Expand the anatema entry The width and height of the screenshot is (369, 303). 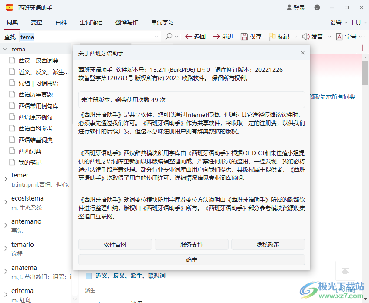(6, 271)
